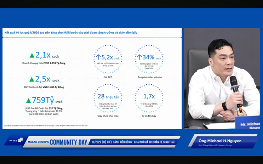263x164 pixels.
Task: Click the 'Giấy phép khai thác' caption under circle
Action: click(x=108, y=116)
